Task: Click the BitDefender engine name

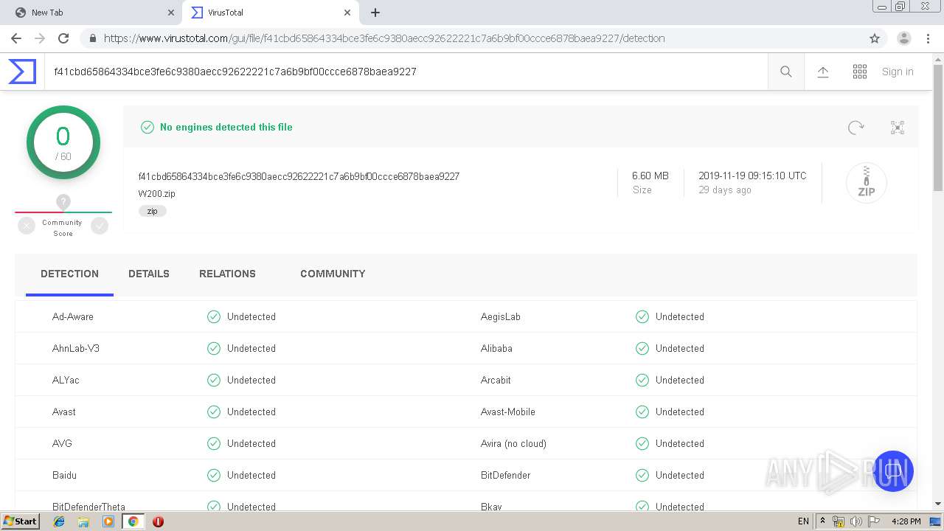Action: (x=506, y=475)
